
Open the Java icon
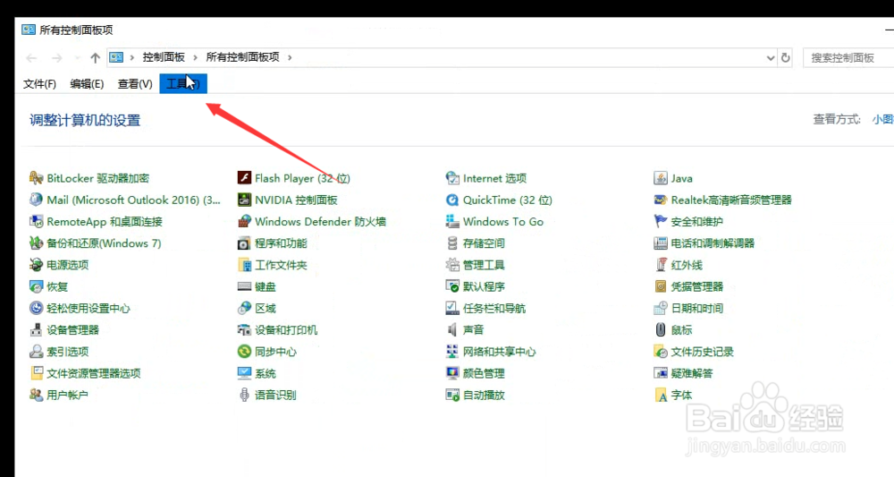661,178
